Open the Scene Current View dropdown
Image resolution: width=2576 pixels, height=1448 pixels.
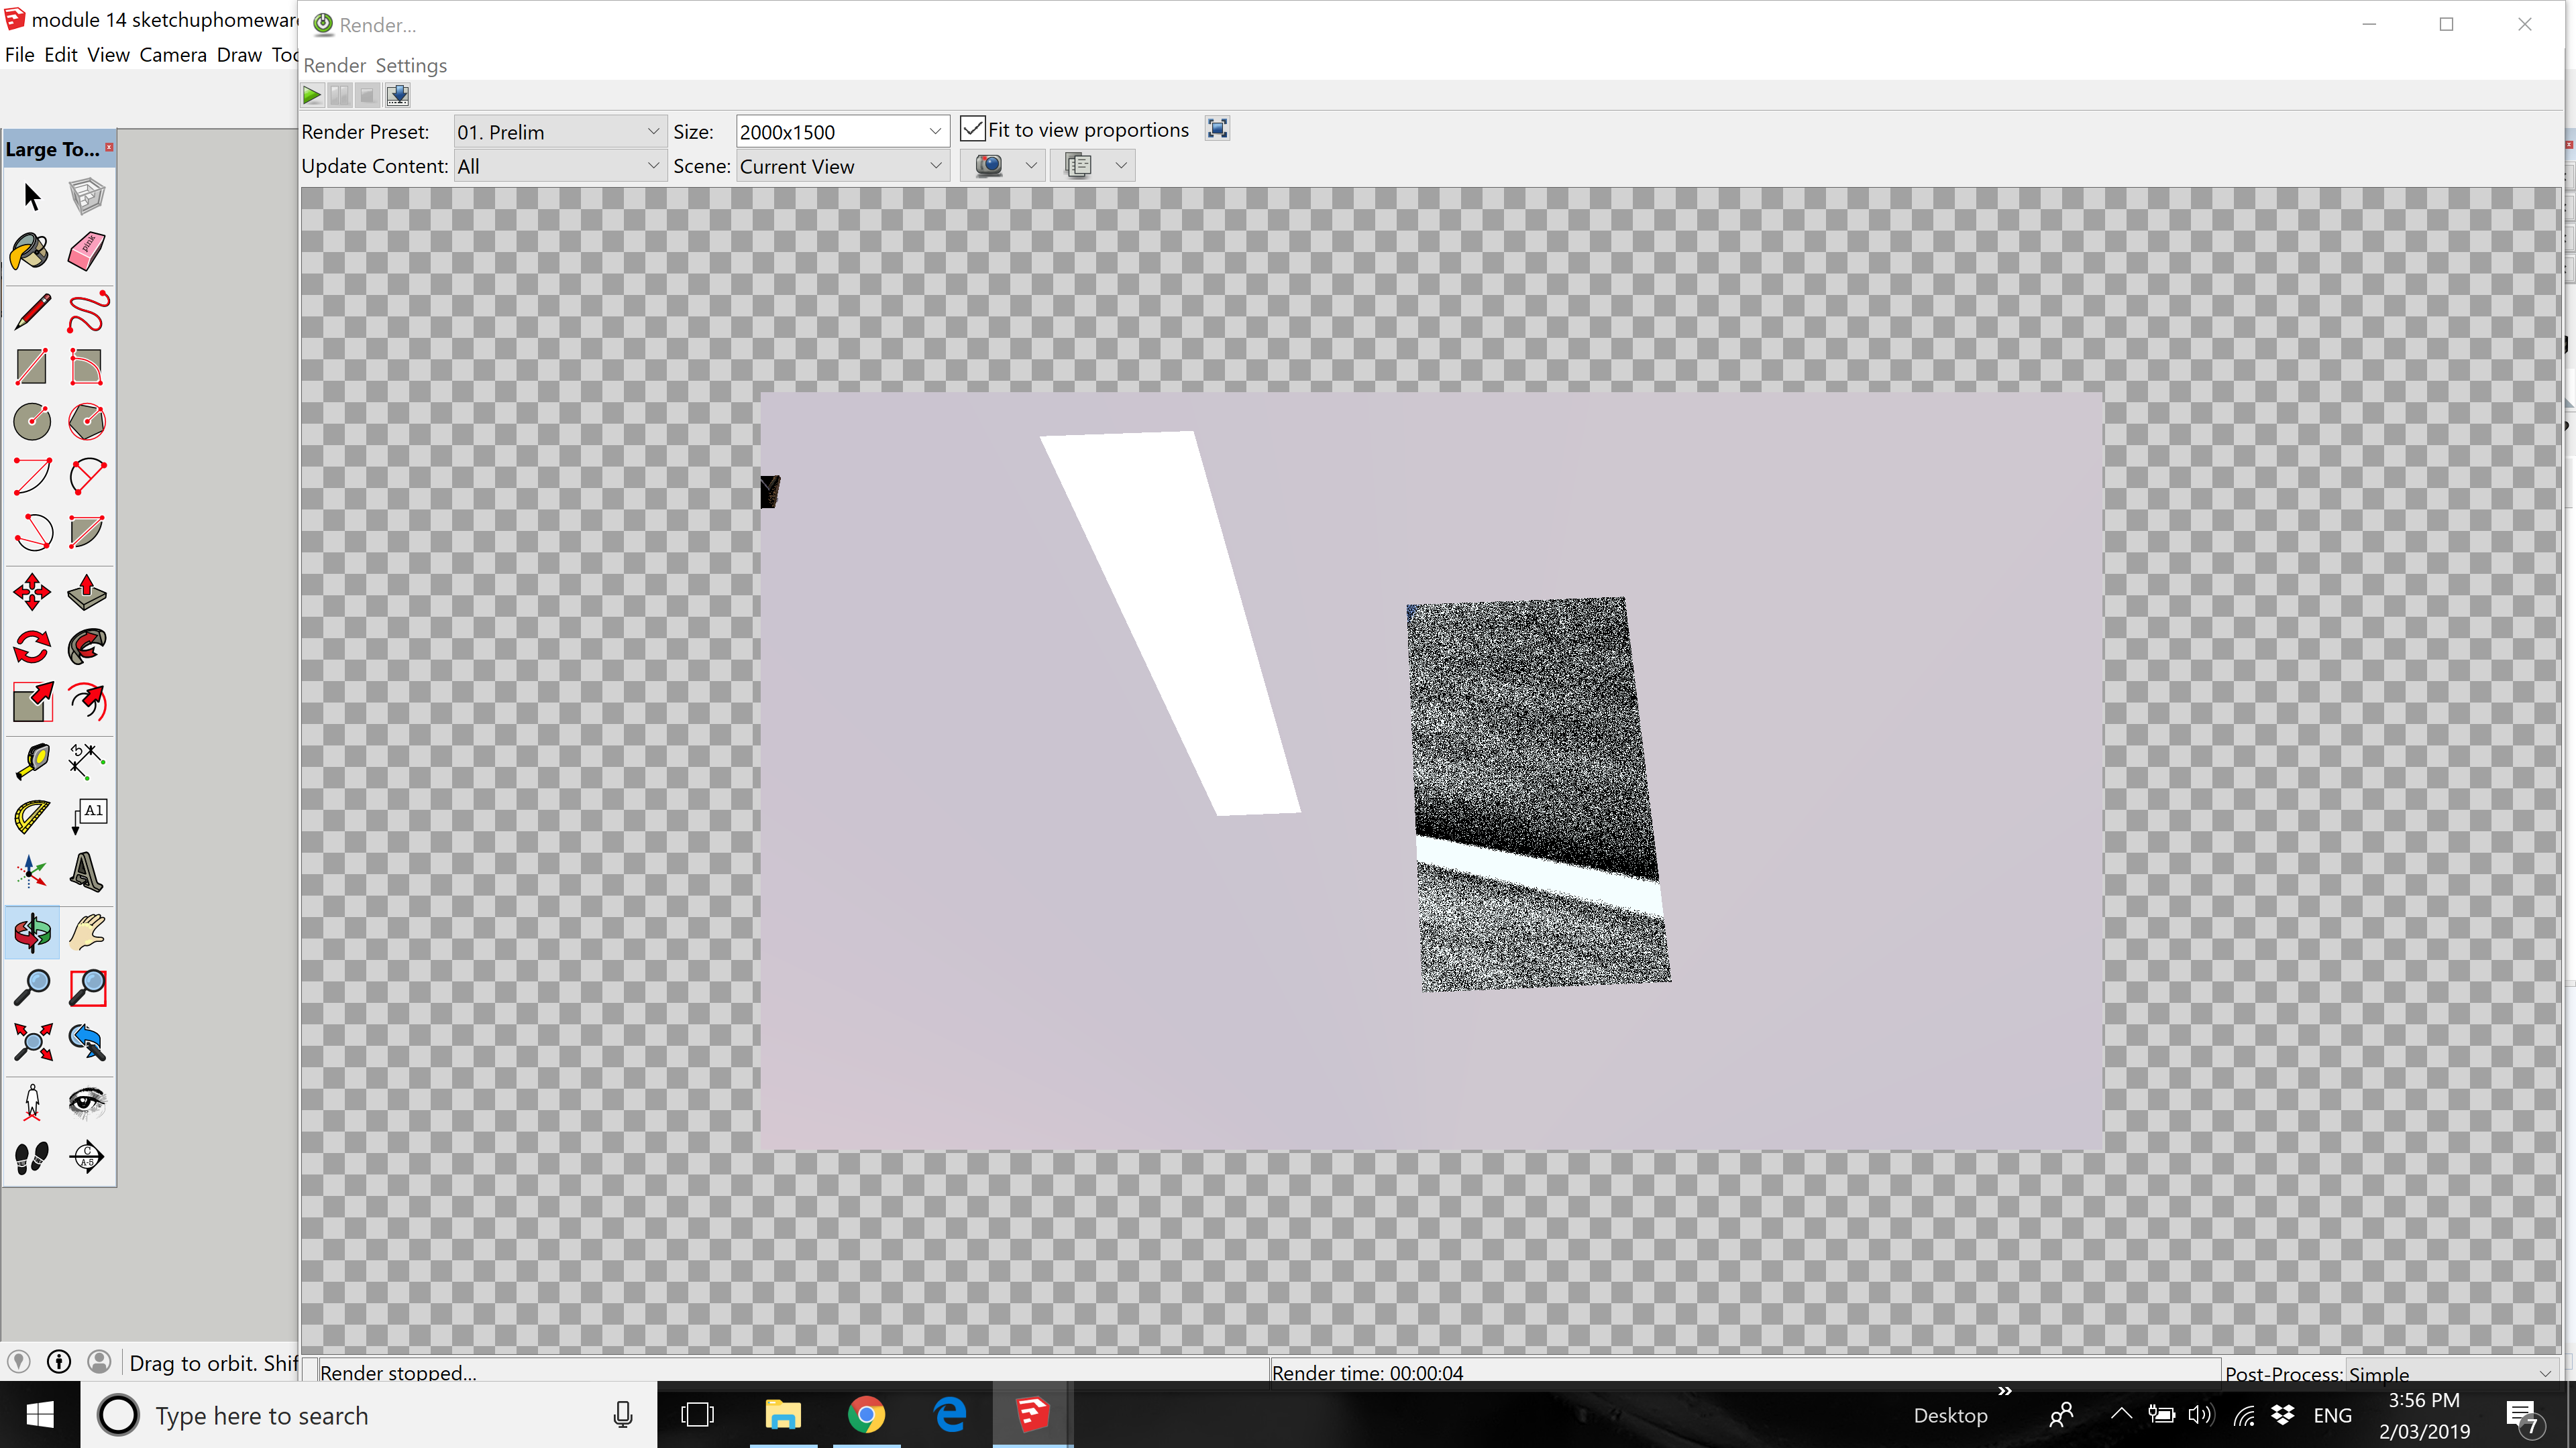tap(841, 166)
